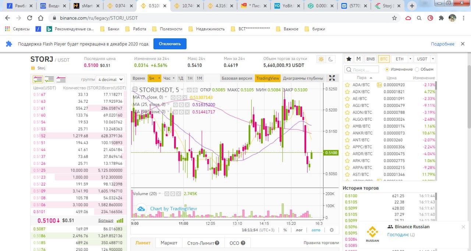Image resolution: width=471 pixels, height=251 pixels.
Task: Expand the chart to fullscreen
Action: tap(332, 78)
